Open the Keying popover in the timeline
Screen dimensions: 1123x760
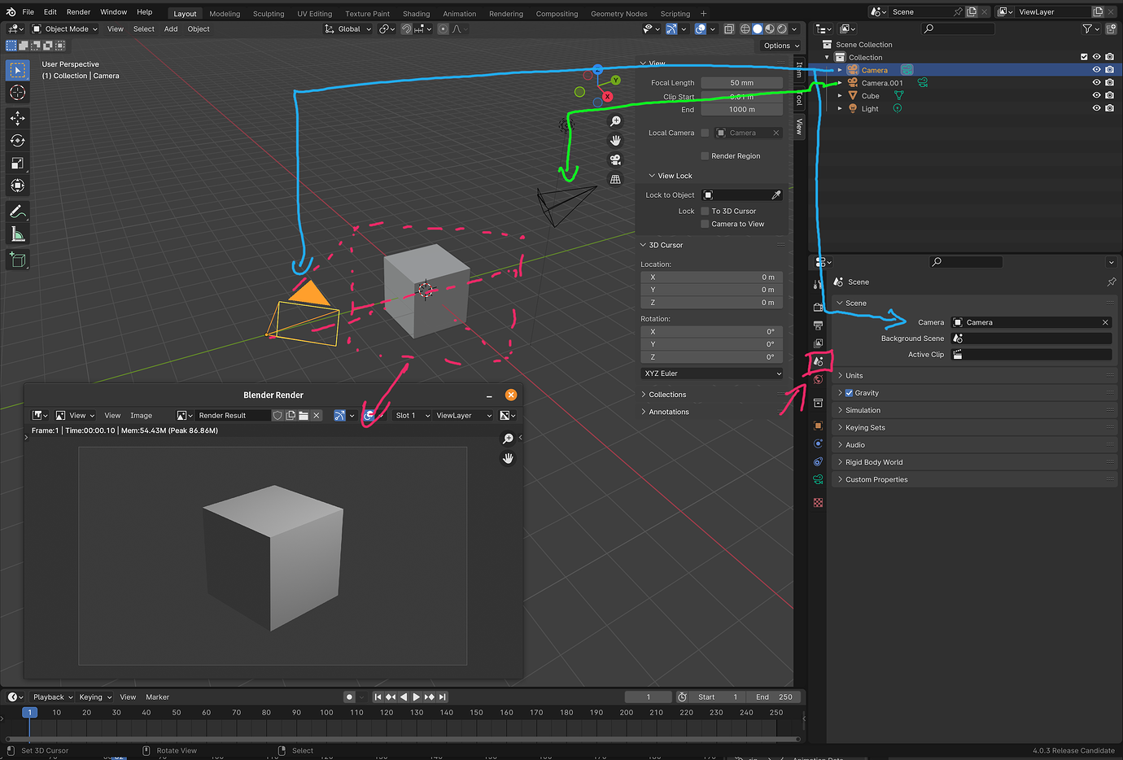coord(95,697)
